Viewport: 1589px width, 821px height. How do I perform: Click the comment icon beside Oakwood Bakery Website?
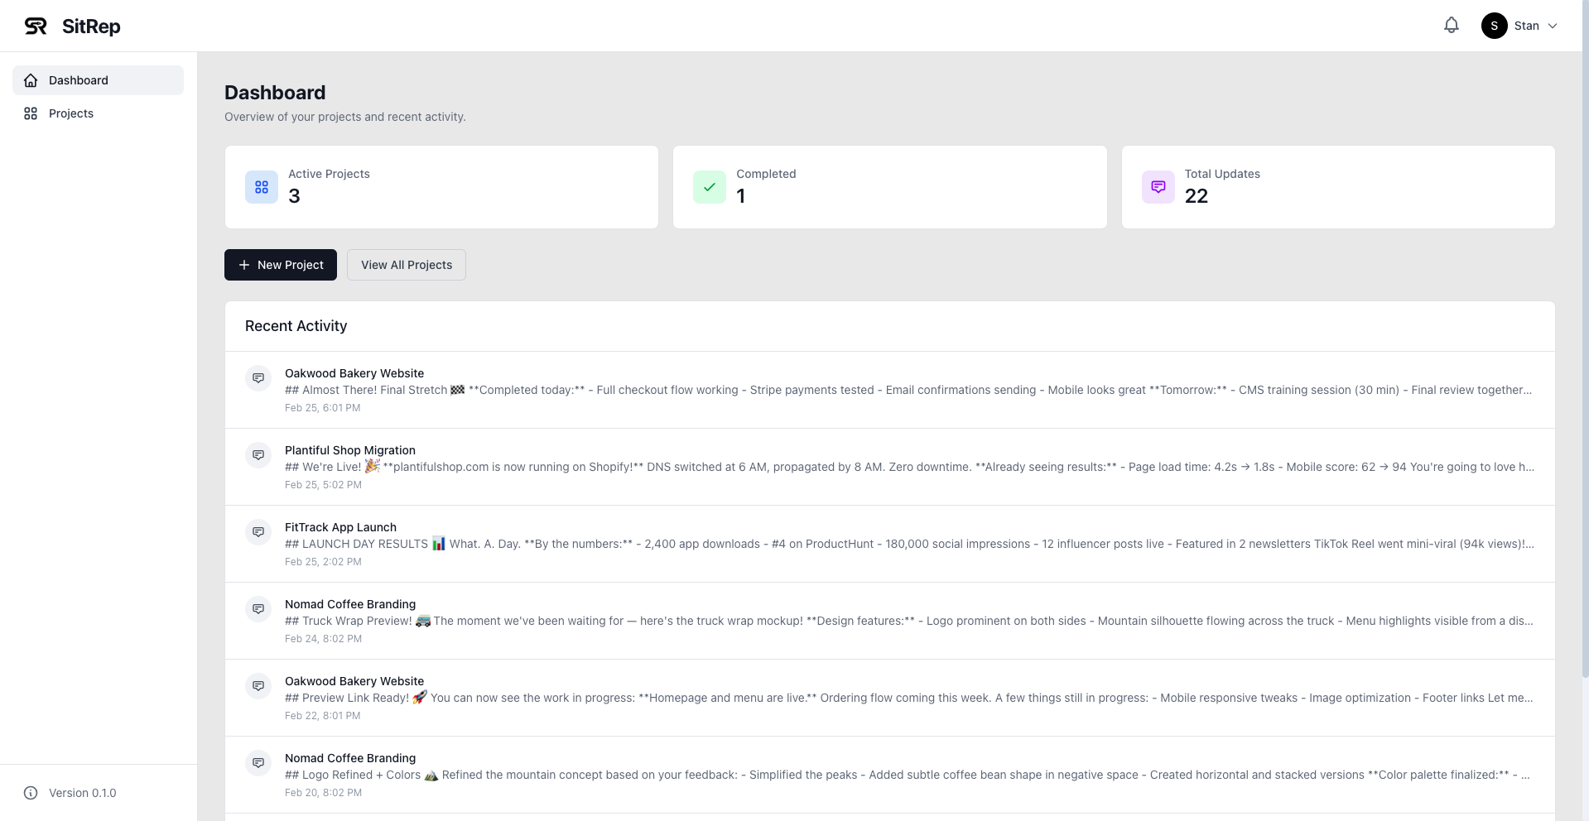click(x=258, y=378)
